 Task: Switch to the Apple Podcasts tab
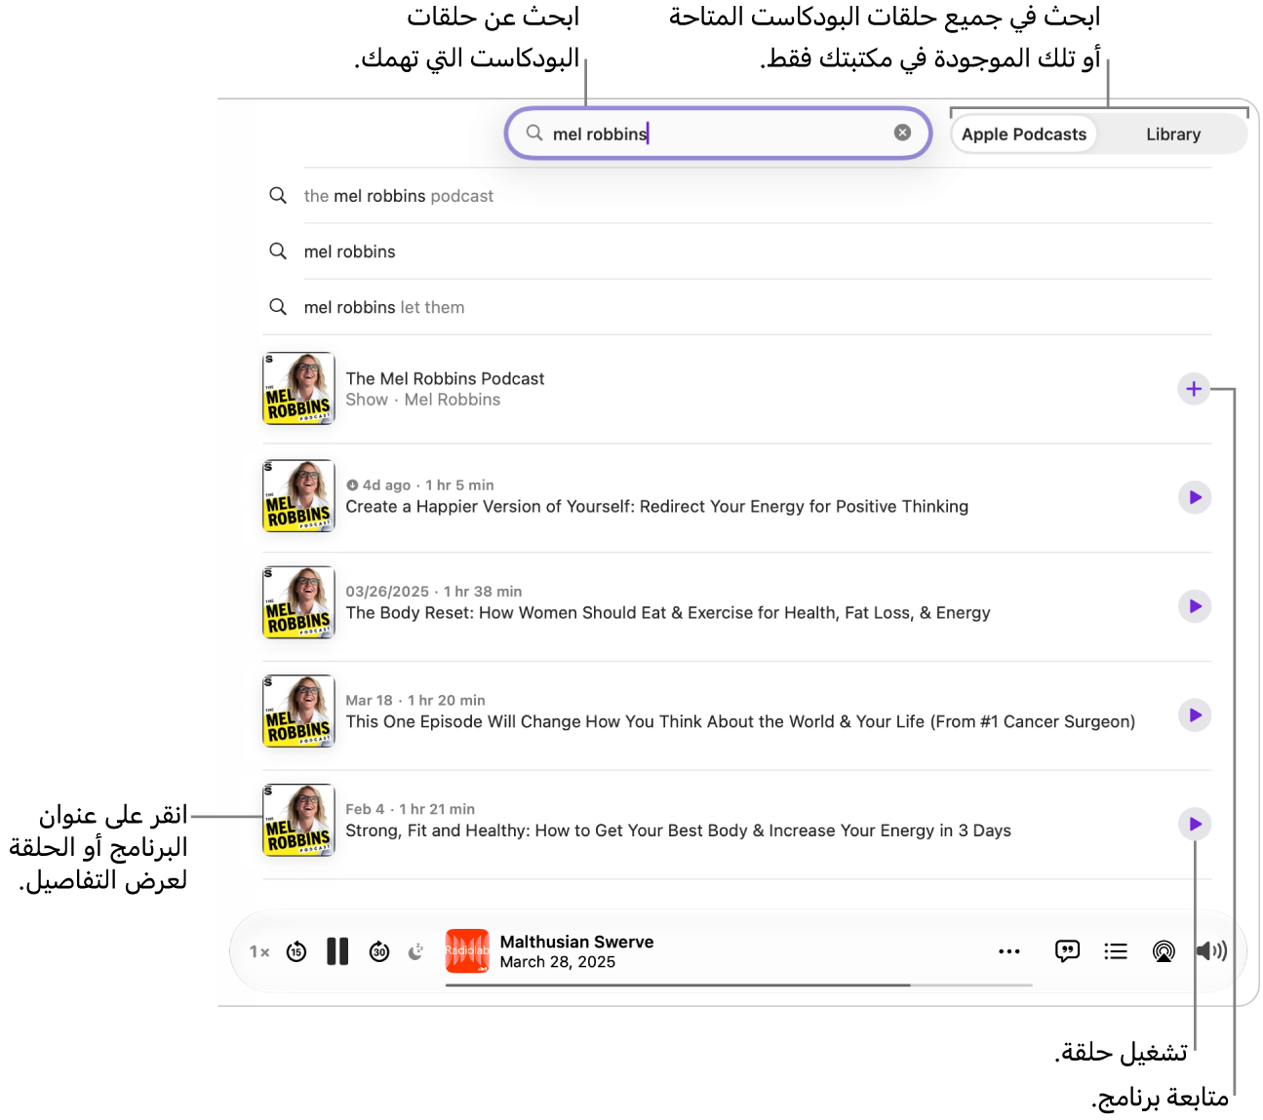(x=1023, y=135)
